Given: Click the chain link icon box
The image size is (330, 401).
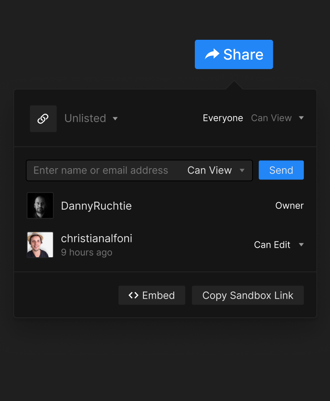Looking at the screenshot, I should [x=43, y=118].
